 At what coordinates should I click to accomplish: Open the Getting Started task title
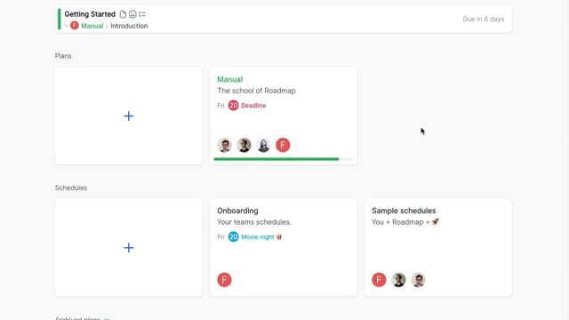pos(90,14)
